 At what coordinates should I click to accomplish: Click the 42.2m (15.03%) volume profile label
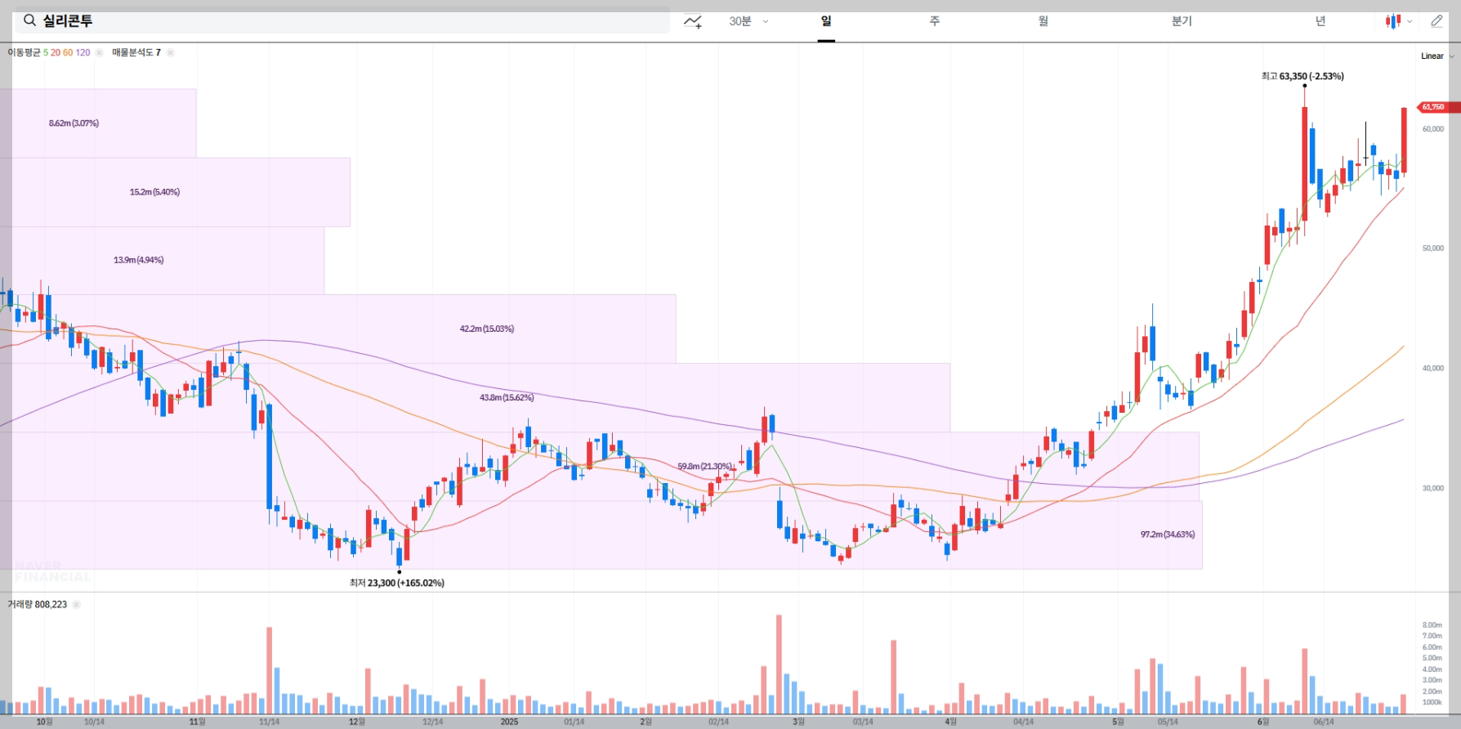[487, 329]
